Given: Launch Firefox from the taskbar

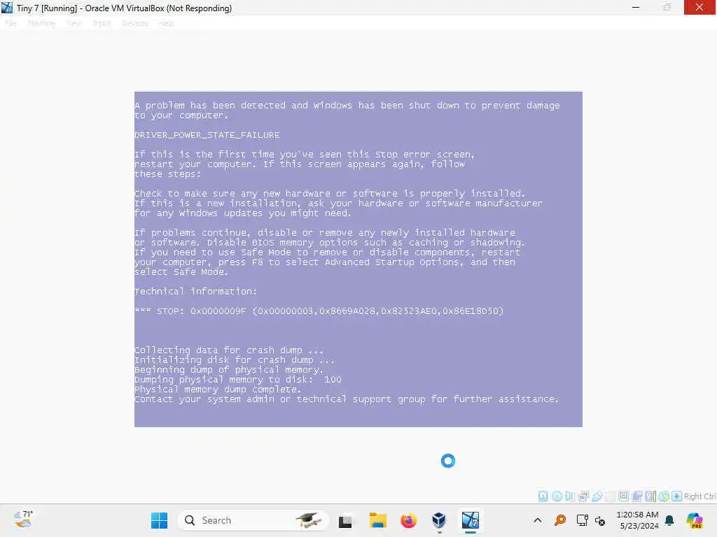Looking at the screenshot, I should click(x=408, y=520).
